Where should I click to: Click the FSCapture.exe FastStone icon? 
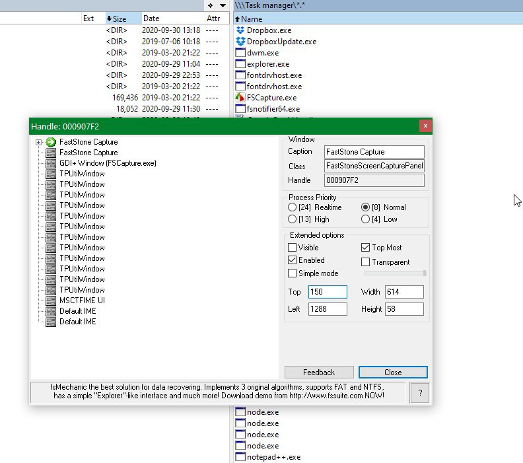point(240,98)
